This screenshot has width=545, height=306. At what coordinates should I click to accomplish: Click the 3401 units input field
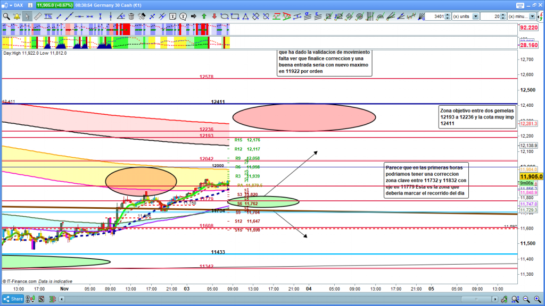pyautogui.click(x=437, y=16)
